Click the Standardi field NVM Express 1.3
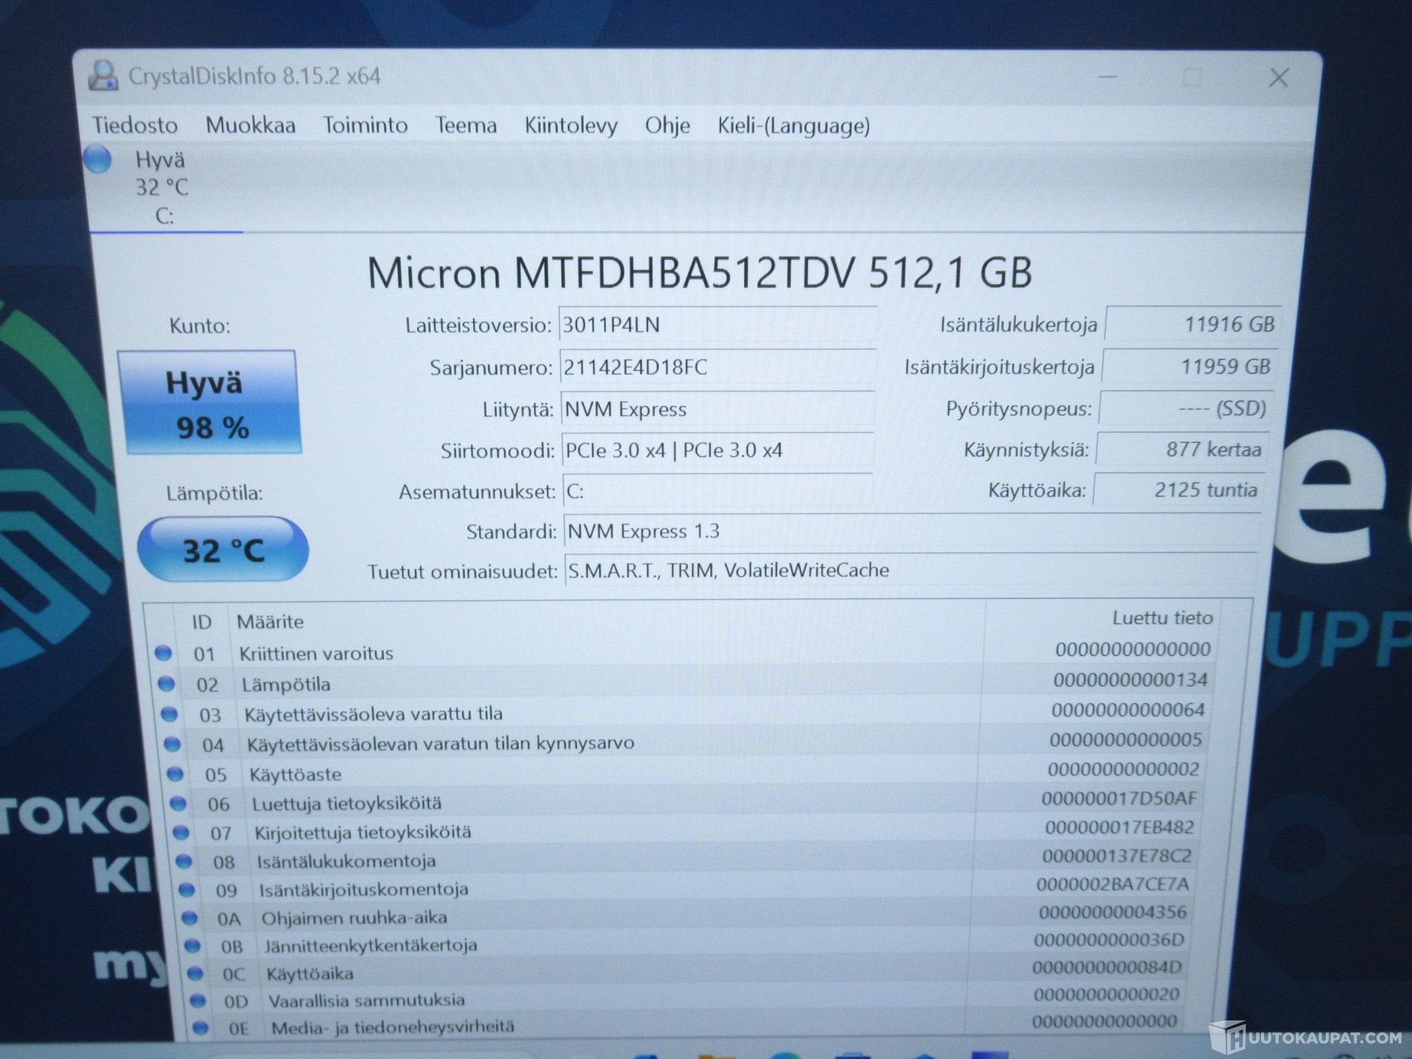 (x=913, y=531)
